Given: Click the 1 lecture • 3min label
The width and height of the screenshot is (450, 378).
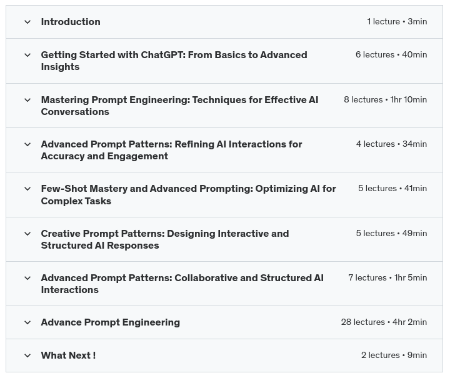Looking at the screenshot, I should click(397, 22).
